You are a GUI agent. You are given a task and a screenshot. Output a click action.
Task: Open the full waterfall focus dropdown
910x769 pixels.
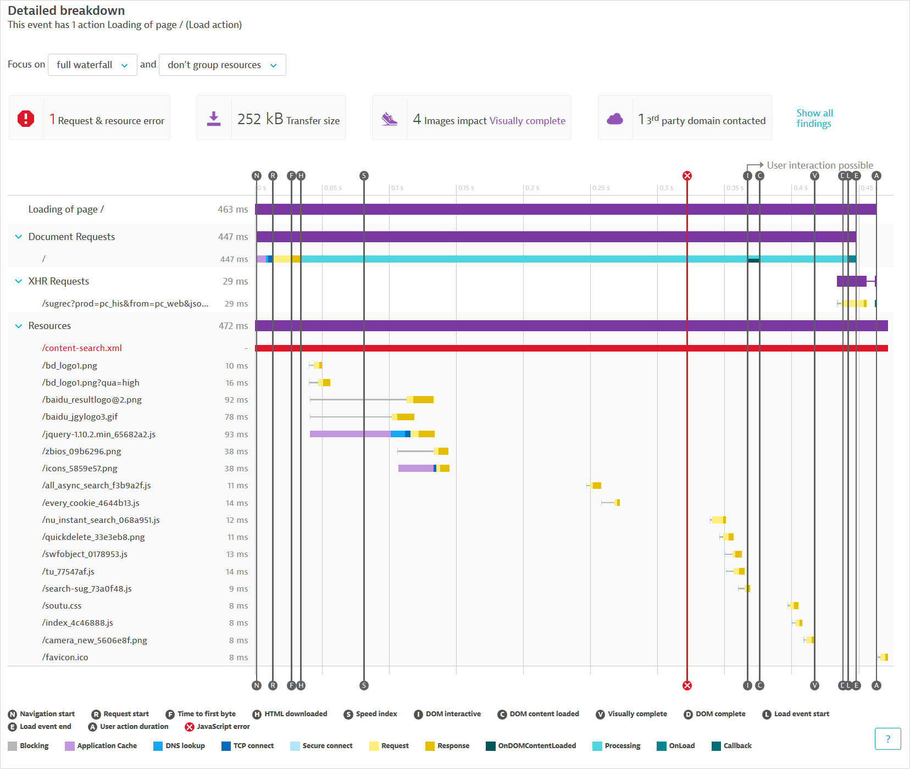(92, 65)
